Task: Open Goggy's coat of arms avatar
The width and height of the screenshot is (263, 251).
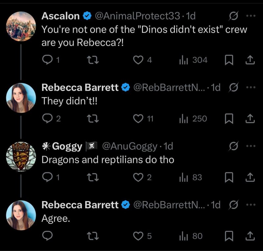Action: [x=21, y=157]
